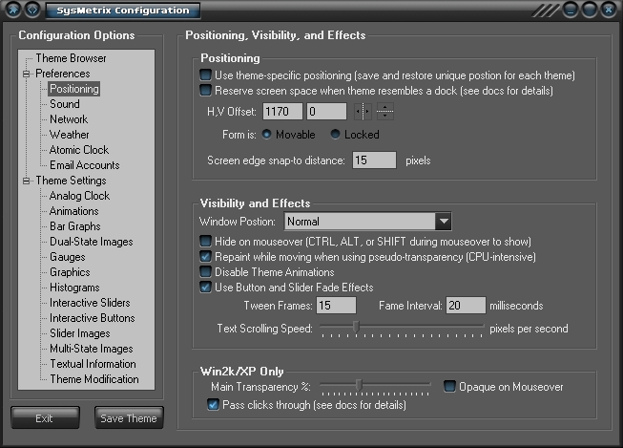This screenshot has width=623, height=448.
Task: Select Sound preferences item
Action: tap(65, 104)
